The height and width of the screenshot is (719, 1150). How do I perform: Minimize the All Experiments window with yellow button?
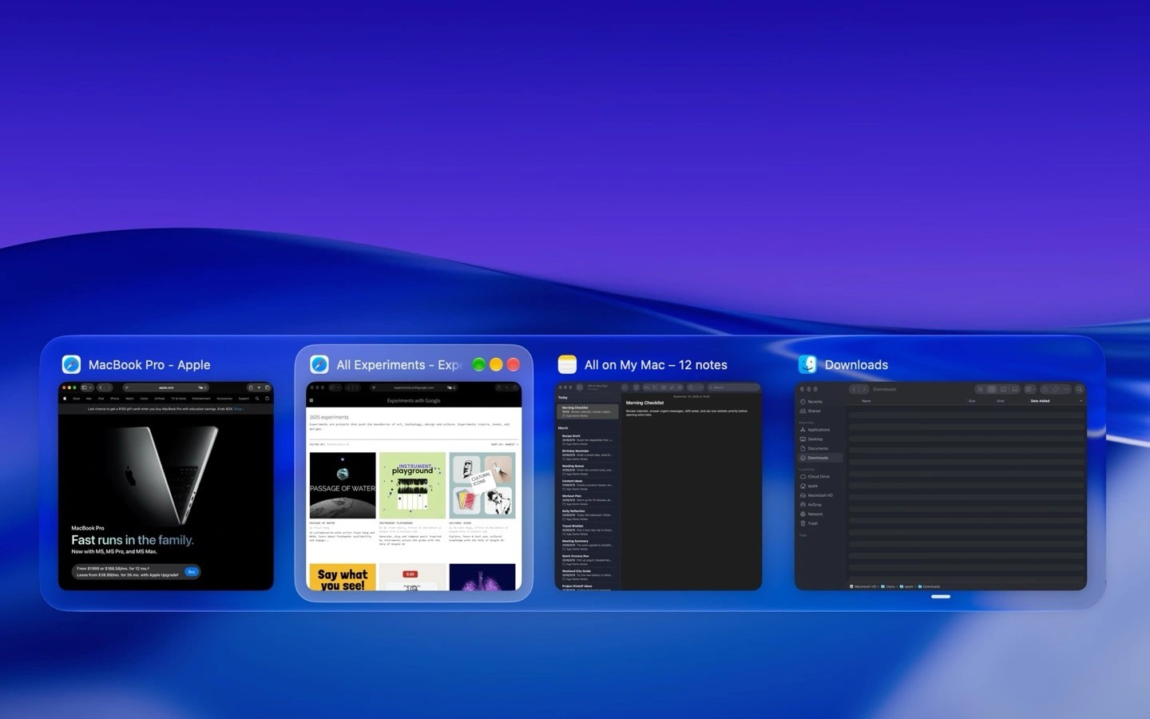[496, 364]
